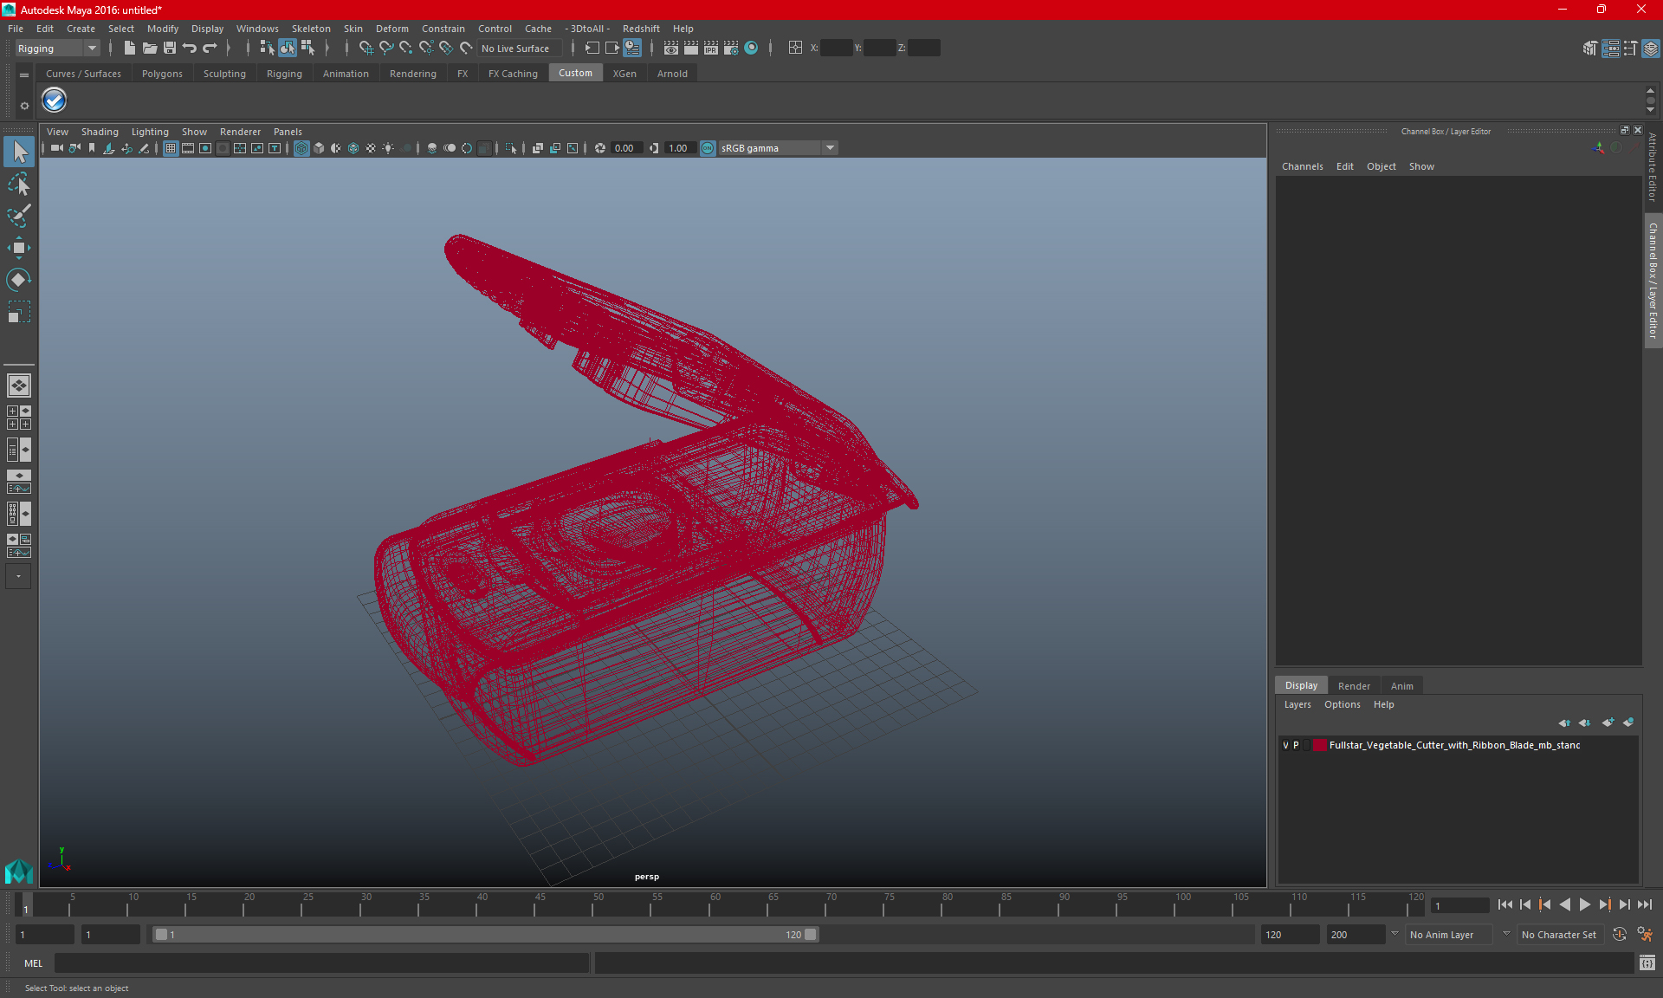Toggle smooth shade all cube
The image size is (1663, 998).
319,148
